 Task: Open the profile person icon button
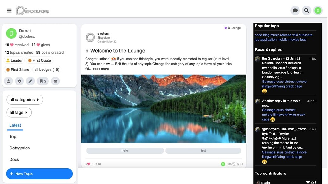pos(9,81)
